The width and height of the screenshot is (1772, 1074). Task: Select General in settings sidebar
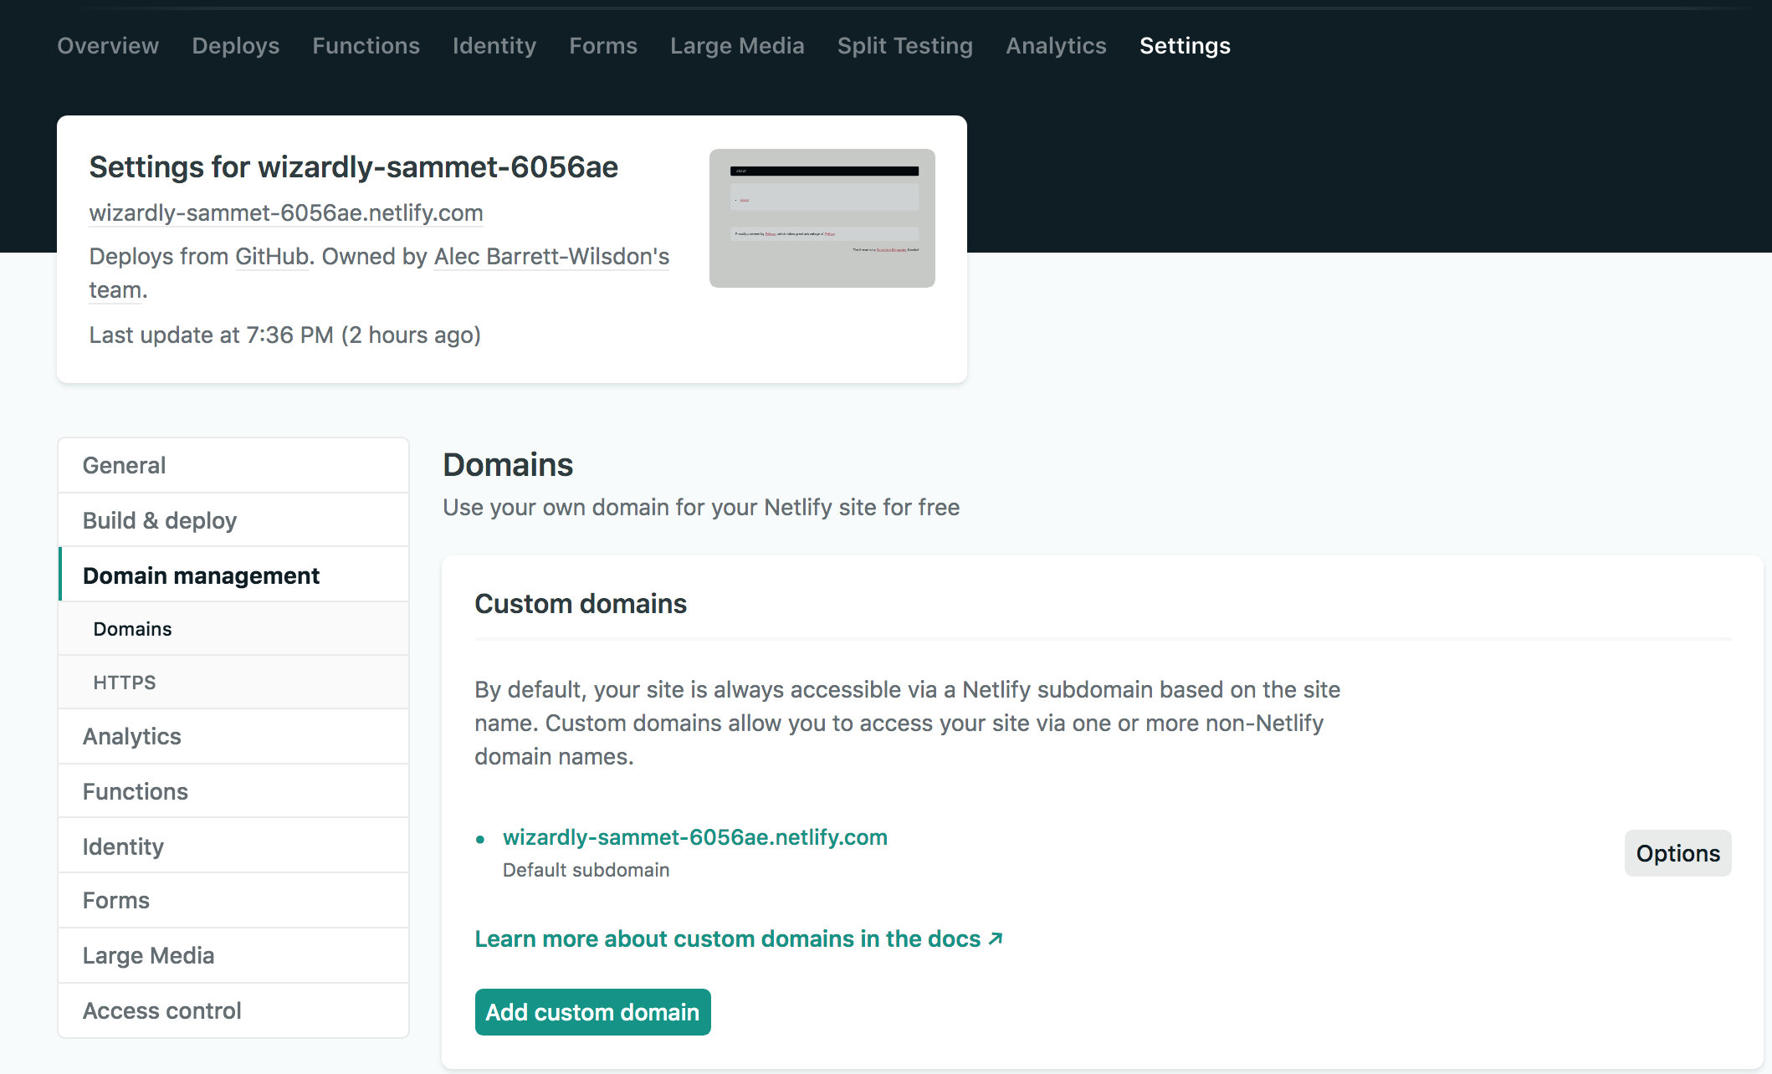click(x=233, y=465)
